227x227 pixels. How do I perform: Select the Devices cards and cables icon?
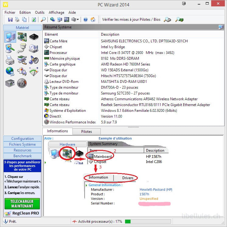click(x=22, y=60)
